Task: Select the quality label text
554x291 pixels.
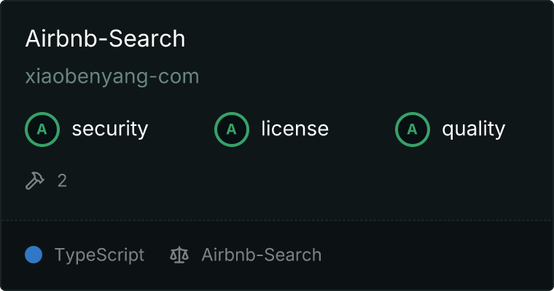Action: coord(473,129)
